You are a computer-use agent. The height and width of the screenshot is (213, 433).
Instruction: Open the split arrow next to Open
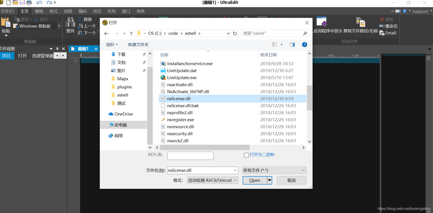point(270,180)
